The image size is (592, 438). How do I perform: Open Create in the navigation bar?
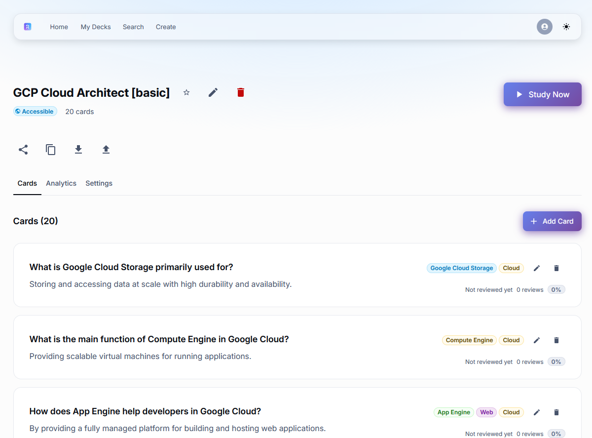click(x=166, y=27)
